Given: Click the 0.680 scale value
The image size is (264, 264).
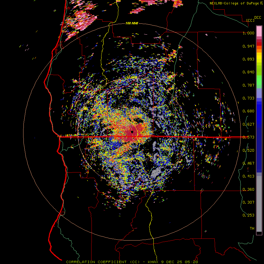Looking at the screenshot, I should pyautogui.click(x=248, y=111).
